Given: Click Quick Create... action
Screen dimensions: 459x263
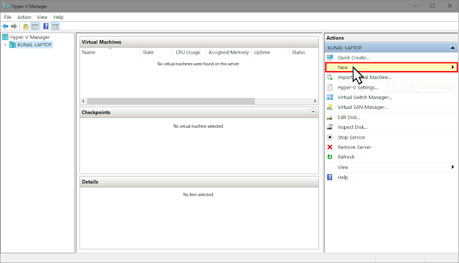Looking at the screenshot, I should pyautogui.click(x=353, y=57).
